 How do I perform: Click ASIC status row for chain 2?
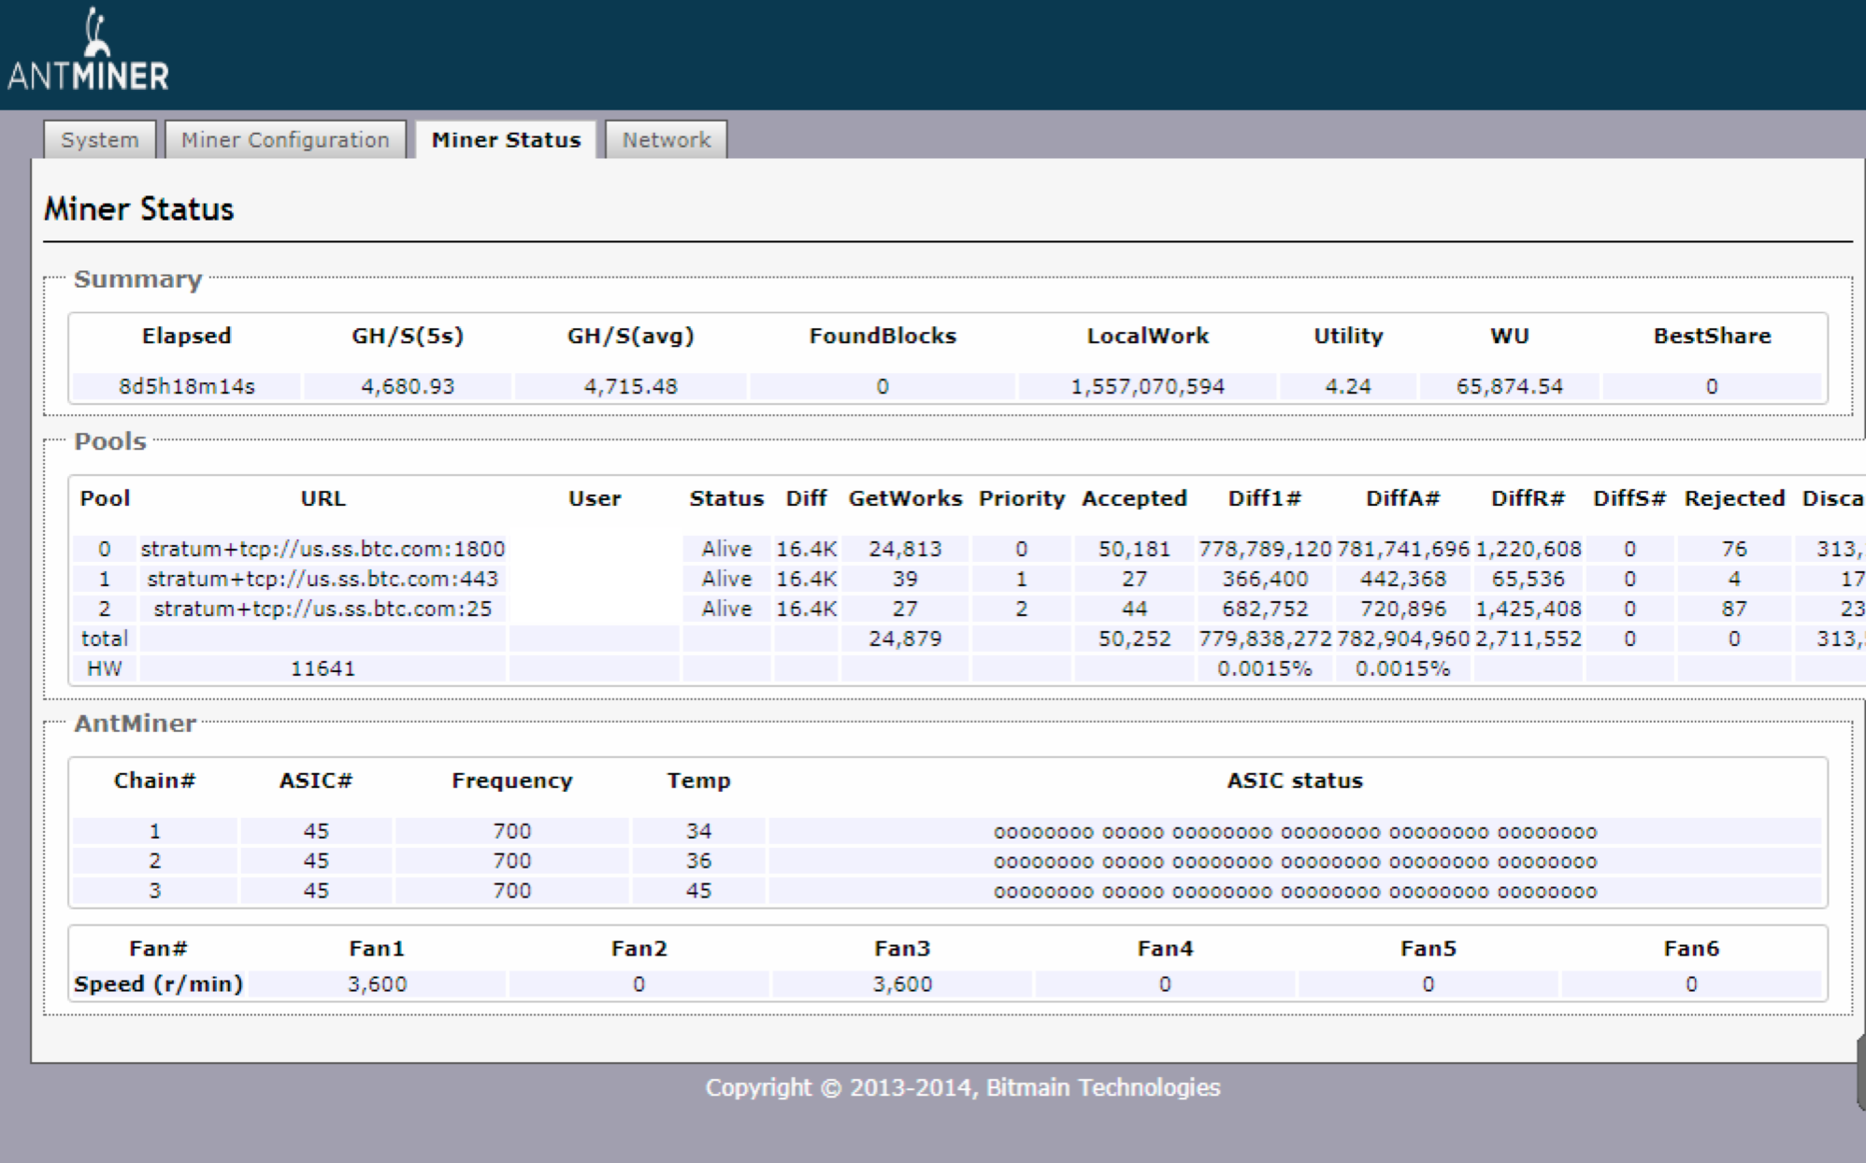[x=1295, y=862]
